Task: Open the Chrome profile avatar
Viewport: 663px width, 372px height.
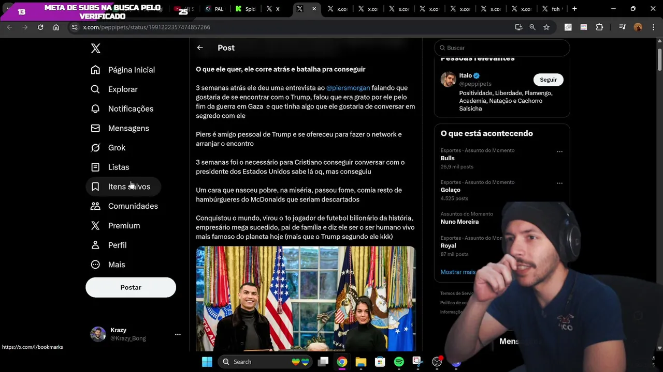Action: point(638,27)
